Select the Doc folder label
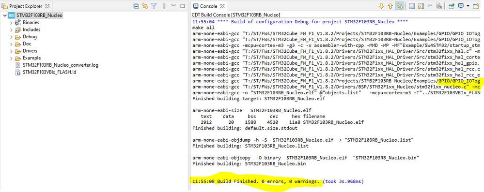 click(x=27, y=44)
